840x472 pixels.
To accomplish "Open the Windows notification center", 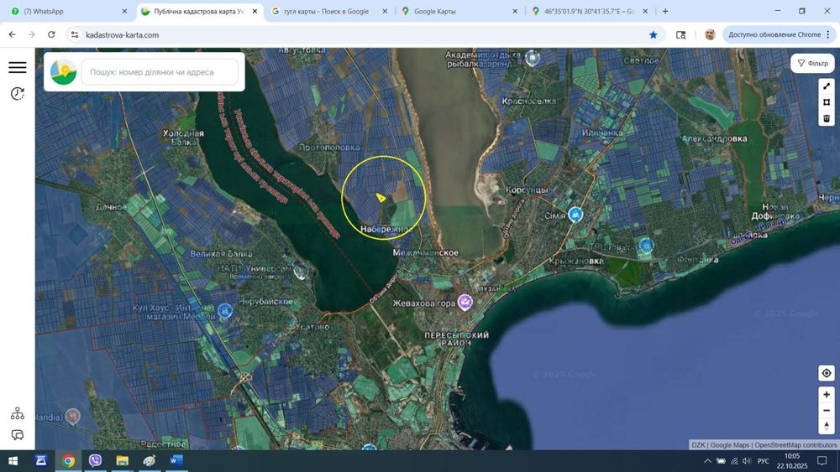I will [x=822, y=461].
